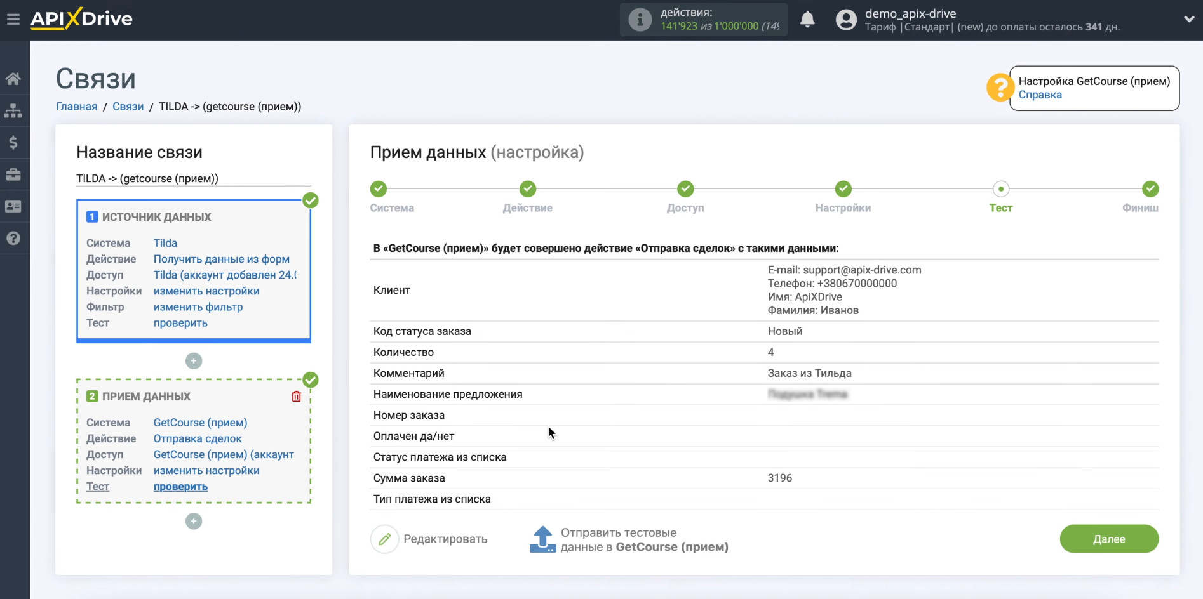1203x599 pixels.
Task: Click Отправка сделок action link
Action: coord(198,438)
